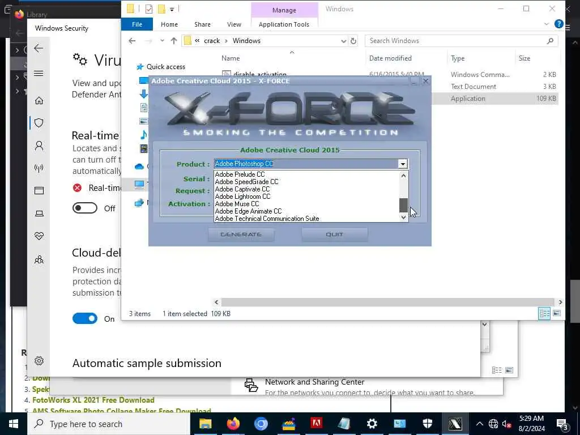Screen dimensions: 580x435
Task: Open Home tab in Explorer ribbon
Action: pyautogui.click(x=169, y=24)
